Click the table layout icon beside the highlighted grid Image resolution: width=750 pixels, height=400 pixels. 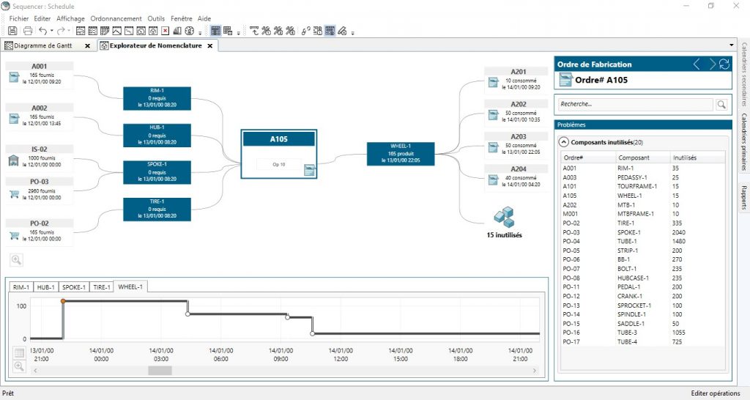pos(229,31)
